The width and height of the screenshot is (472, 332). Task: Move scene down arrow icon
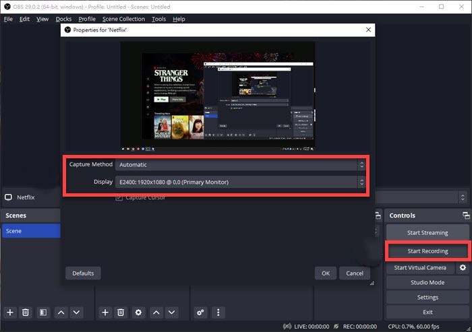(76, 312)
